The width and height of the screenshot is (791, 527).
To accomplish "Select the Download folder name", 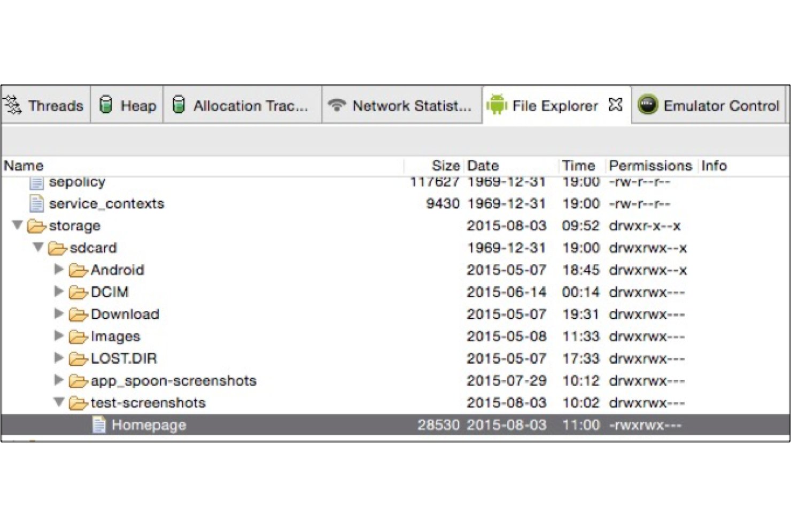I will tap(125, 314).
